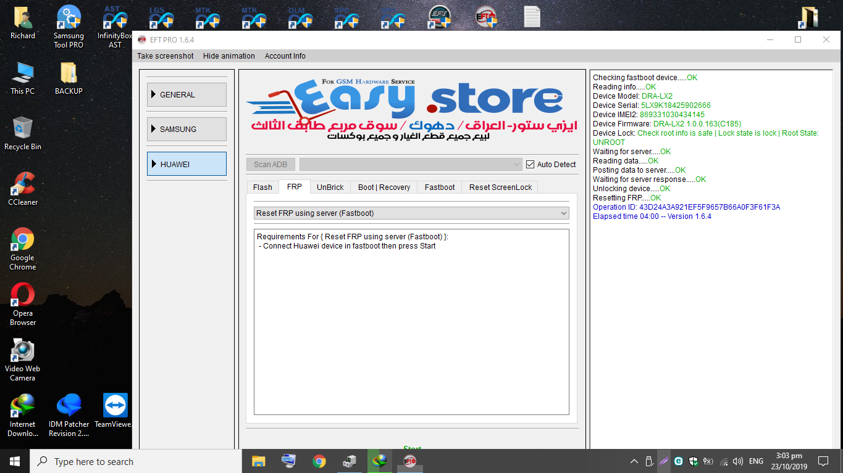Show hidden system tray icons
This screenshot has width=843, height=473.
634,461
